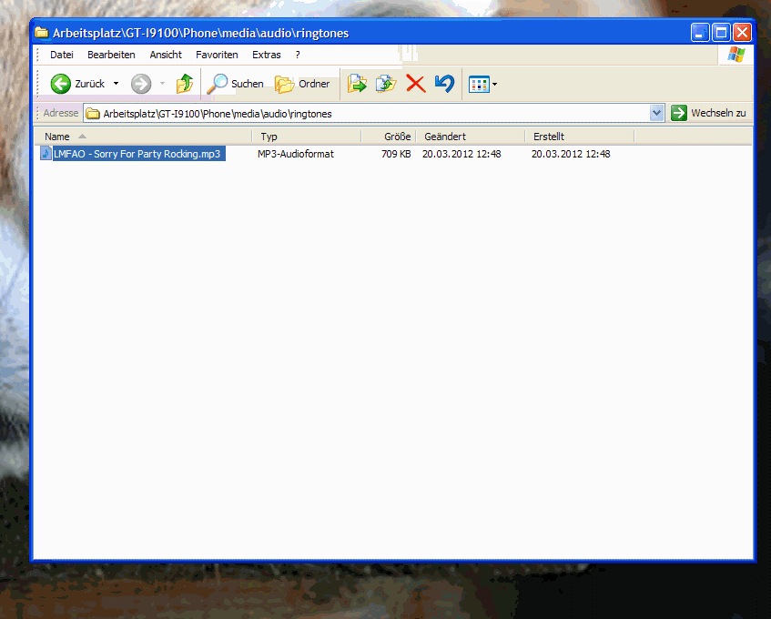The height and width of the screenshot is (619, 771).
Task: Open the Suchen search panel
Action: point(235,84)
